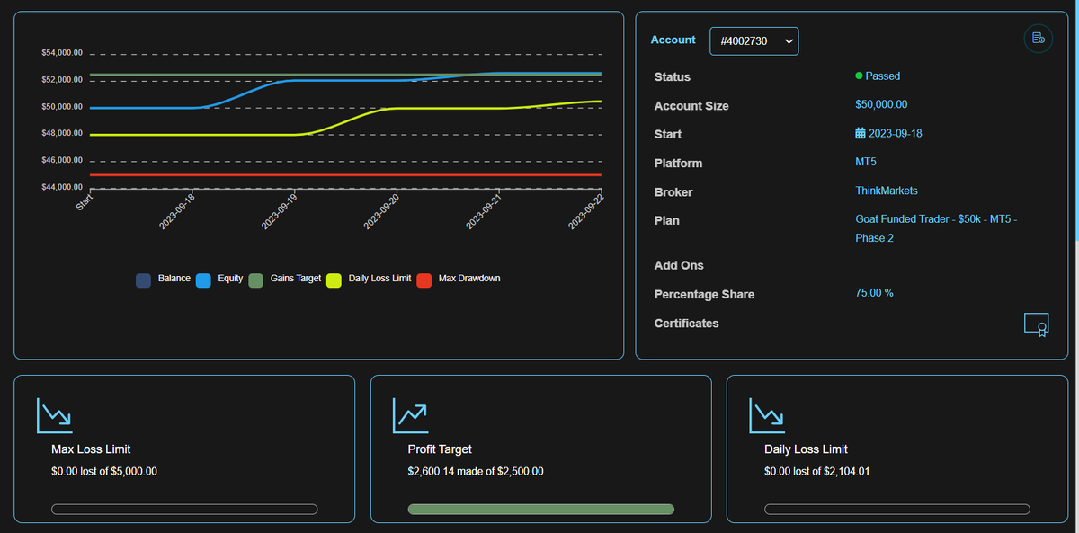Screen dimensions: 1079x533
Task: Click the calendar icon beside start date
Action: (x=861, y=134)
